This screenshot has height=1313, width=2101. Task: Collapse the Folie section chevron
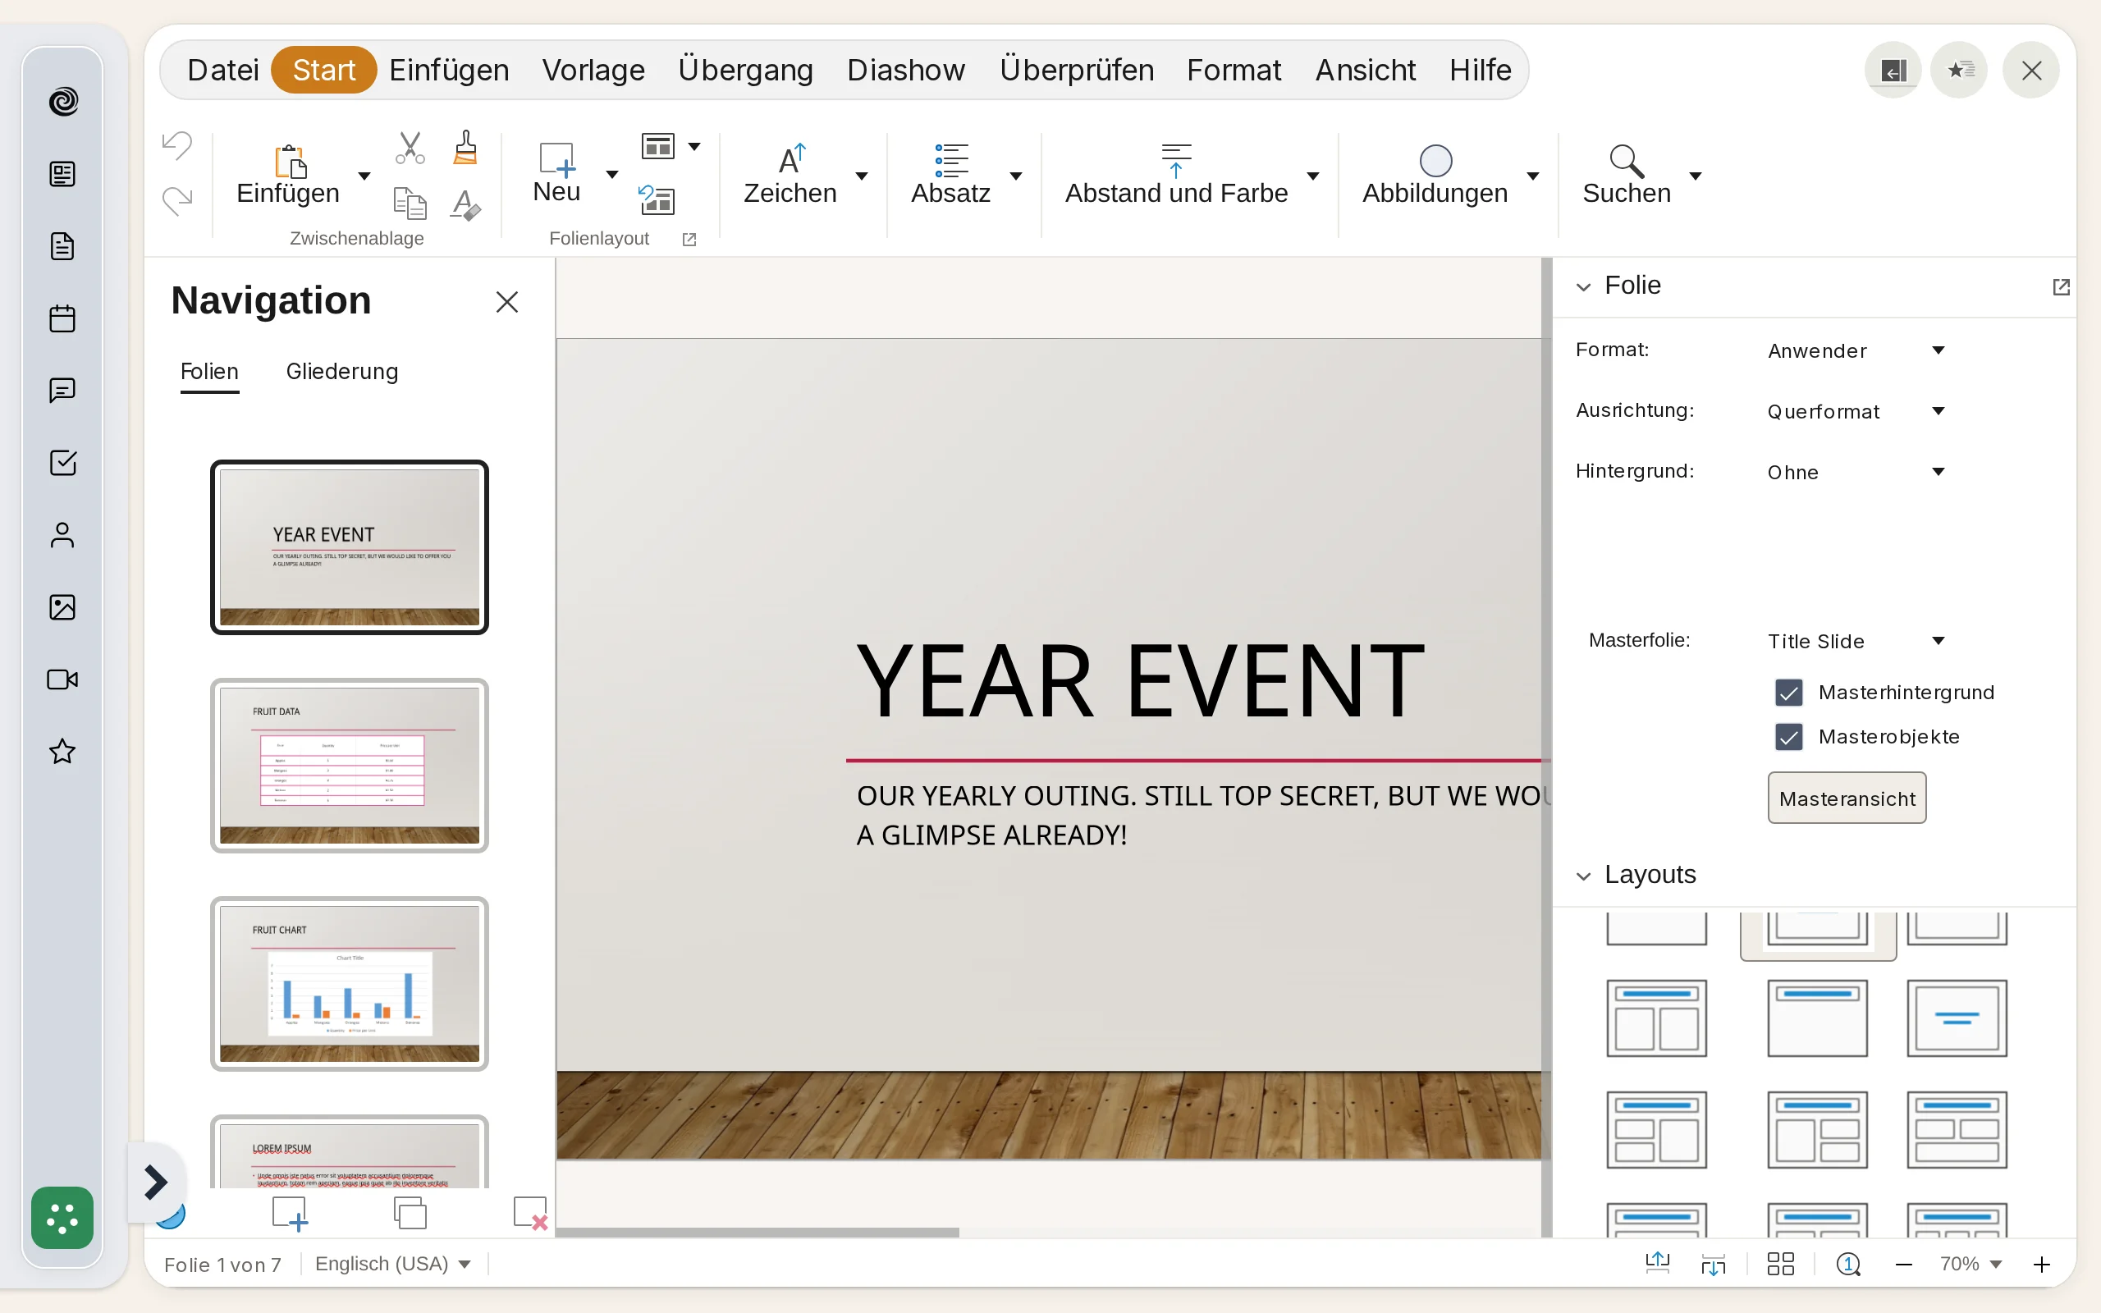[x=1584, y=287]
